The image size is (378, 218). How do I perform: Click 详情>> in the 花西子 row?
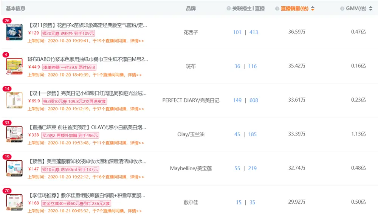click(137, 41)
